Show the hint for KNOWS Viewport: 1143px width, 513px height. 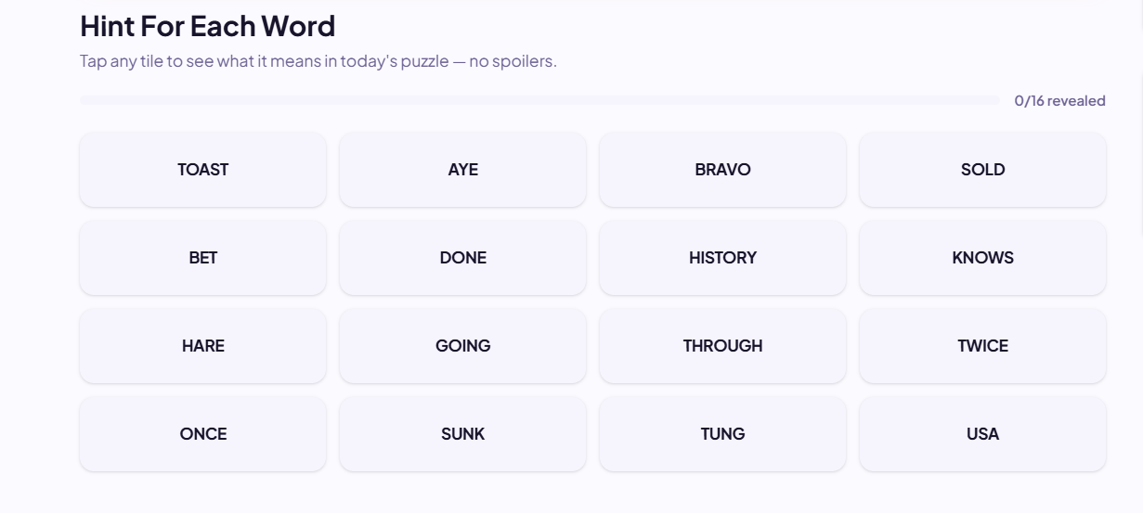[982, 257]
